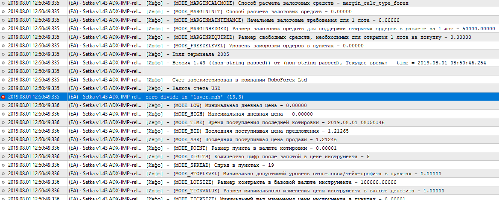Click the Setka v1.43 source cell on MODE_LOTSIZE row

coord(105,182)
